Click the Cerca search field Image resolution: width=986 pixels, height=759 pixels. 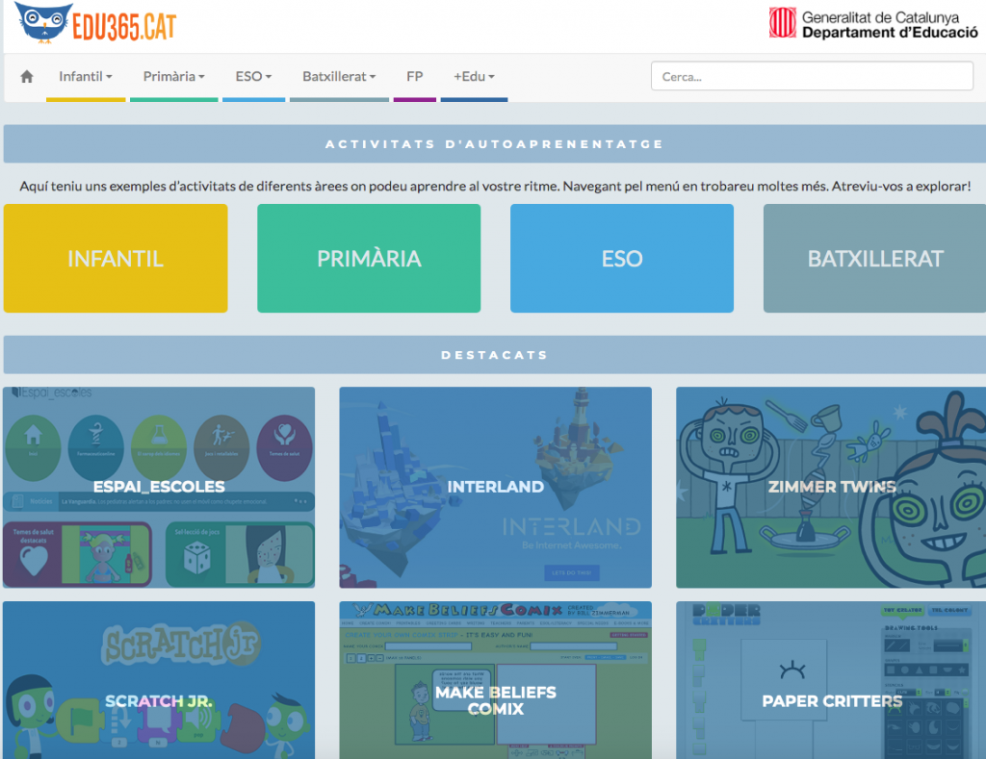tap(812, 77)
